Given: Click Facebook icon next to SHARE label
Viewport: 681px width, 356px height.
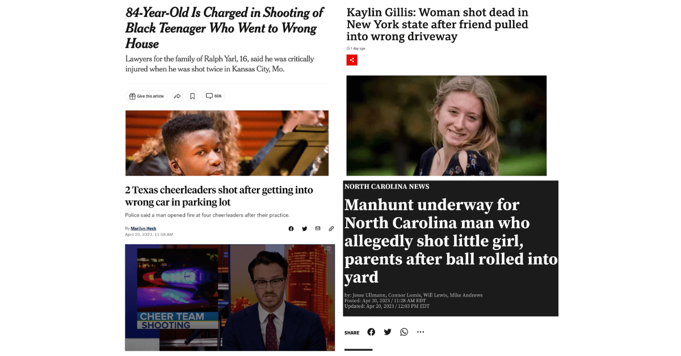Looking at the screenshot, I should pyautogui.click(x=371, y=332).
